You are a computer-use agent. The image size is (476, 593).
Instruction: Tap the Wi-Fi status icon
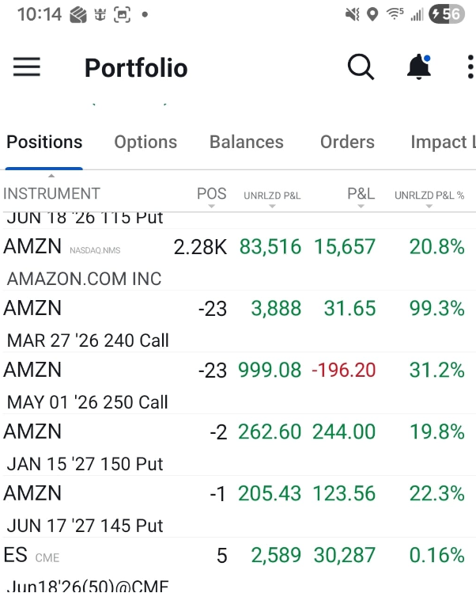(x=395, y=14)
